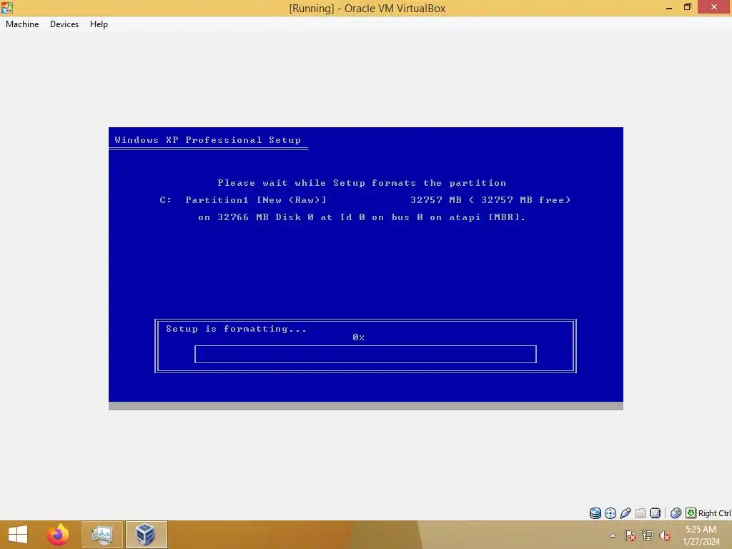Image resolution: width=732 pixels, height=549 pixels.
Task: Restore down the VirtualBox window
Action: (x=688, y=7)
